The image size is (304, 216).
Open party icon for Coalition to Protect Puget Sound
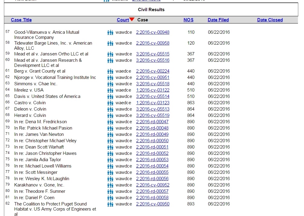[110, 204]
